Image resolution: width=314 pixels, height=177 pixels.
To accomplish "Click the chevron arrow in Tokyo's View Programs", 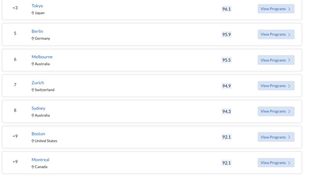I will tap(289, 9).
